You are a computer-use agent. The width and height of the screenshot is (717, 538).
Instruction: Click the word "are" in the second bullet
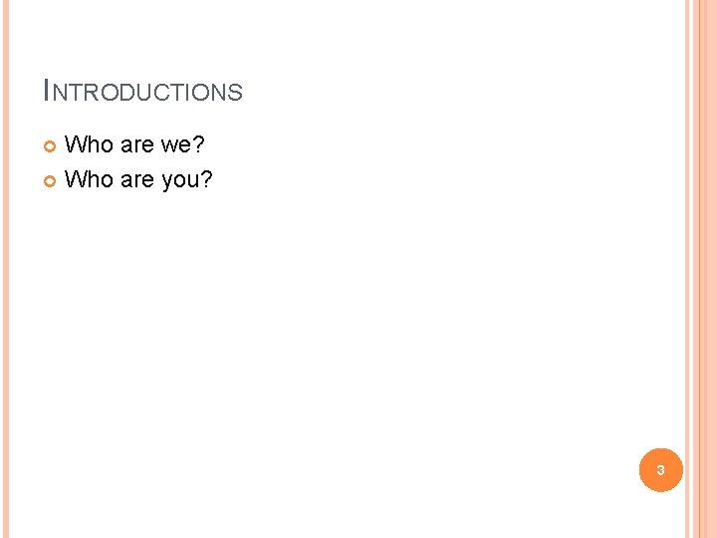[138, 179]
